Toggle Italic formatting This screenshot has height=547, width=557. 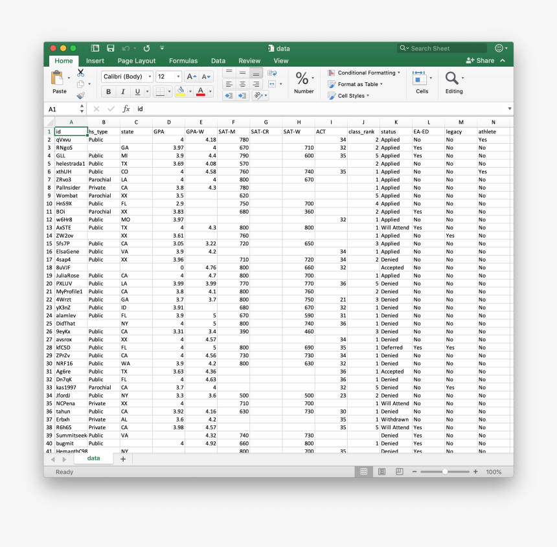point(123,91)
